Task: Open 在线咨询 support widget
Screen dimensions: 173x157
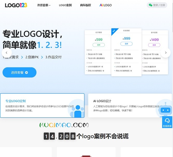Action: pos(167,122)
